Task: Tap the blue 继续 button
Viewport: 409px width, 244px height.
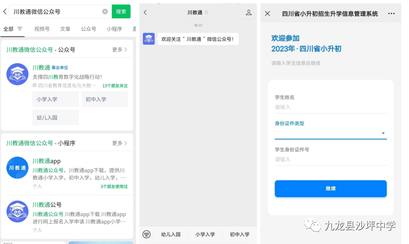Action: [x=330, y=189]
